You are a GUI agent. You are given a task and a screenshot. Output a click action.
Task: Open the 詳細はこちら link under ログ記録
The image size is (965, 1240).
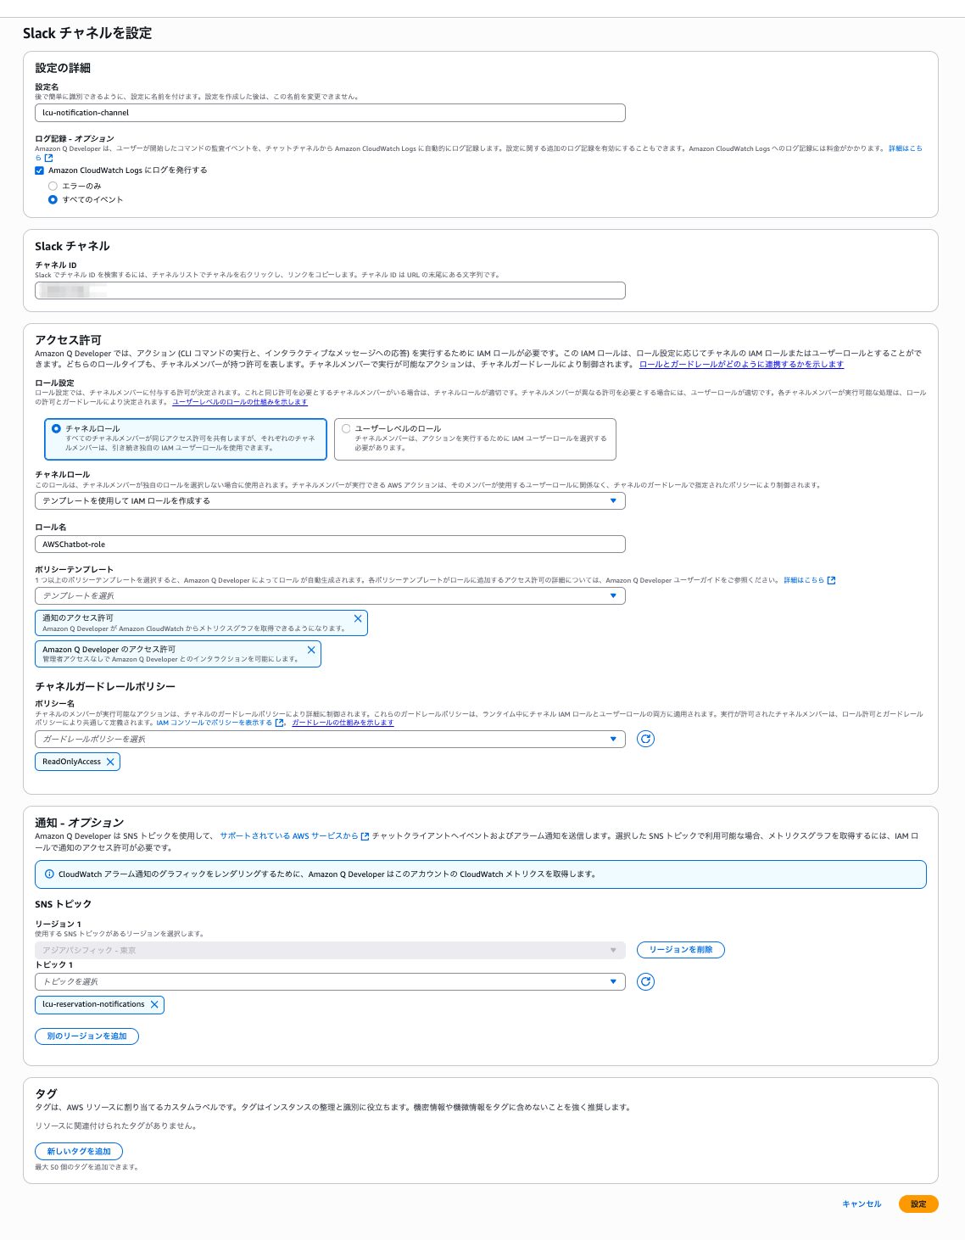(905, 149)
